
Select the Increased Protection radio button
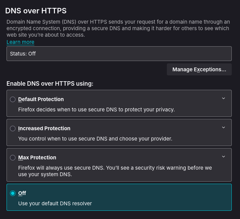13,129
